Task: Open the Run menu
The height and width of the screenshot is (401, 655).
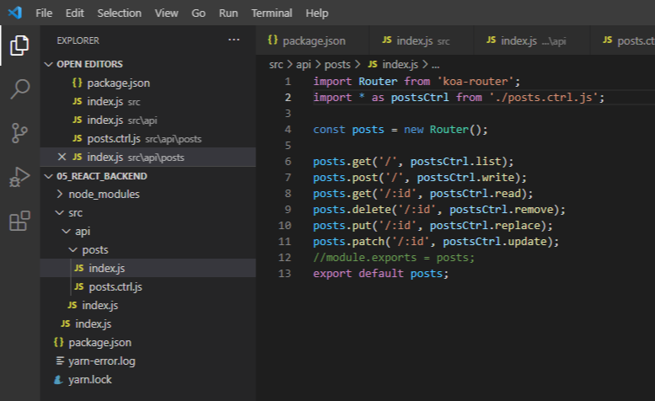Action: coord(228,13)
